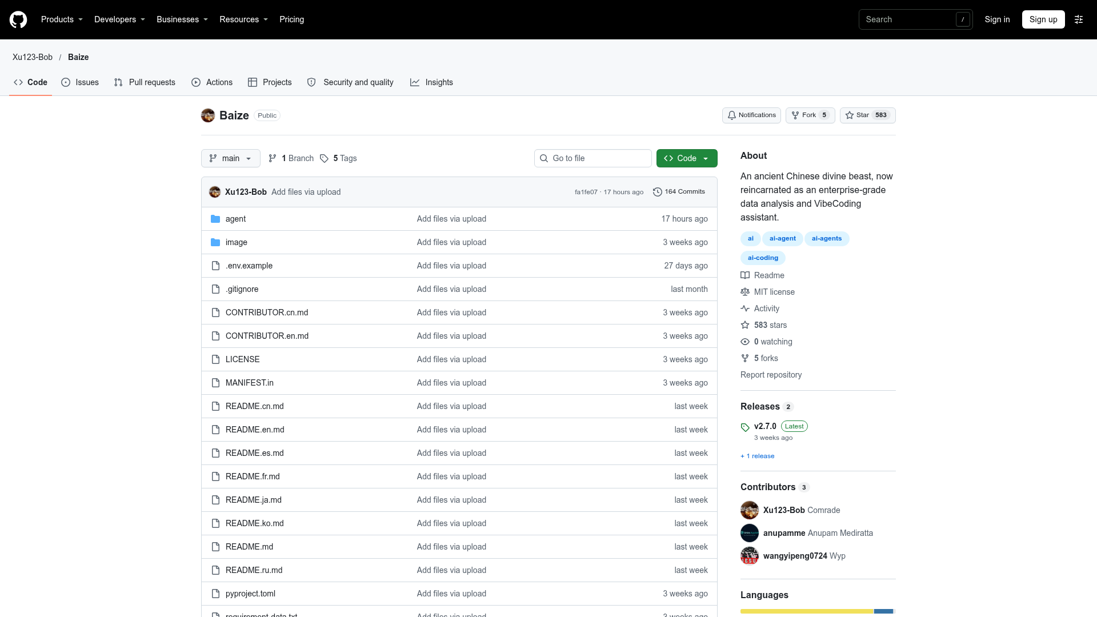This screenshot has width=1097, height=617.
Task: Open the + 1 release link
Action: pyautogui.click(x=758, y=456)
